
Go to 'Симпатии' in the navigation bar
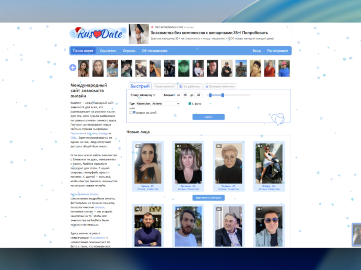coord(108,51)
